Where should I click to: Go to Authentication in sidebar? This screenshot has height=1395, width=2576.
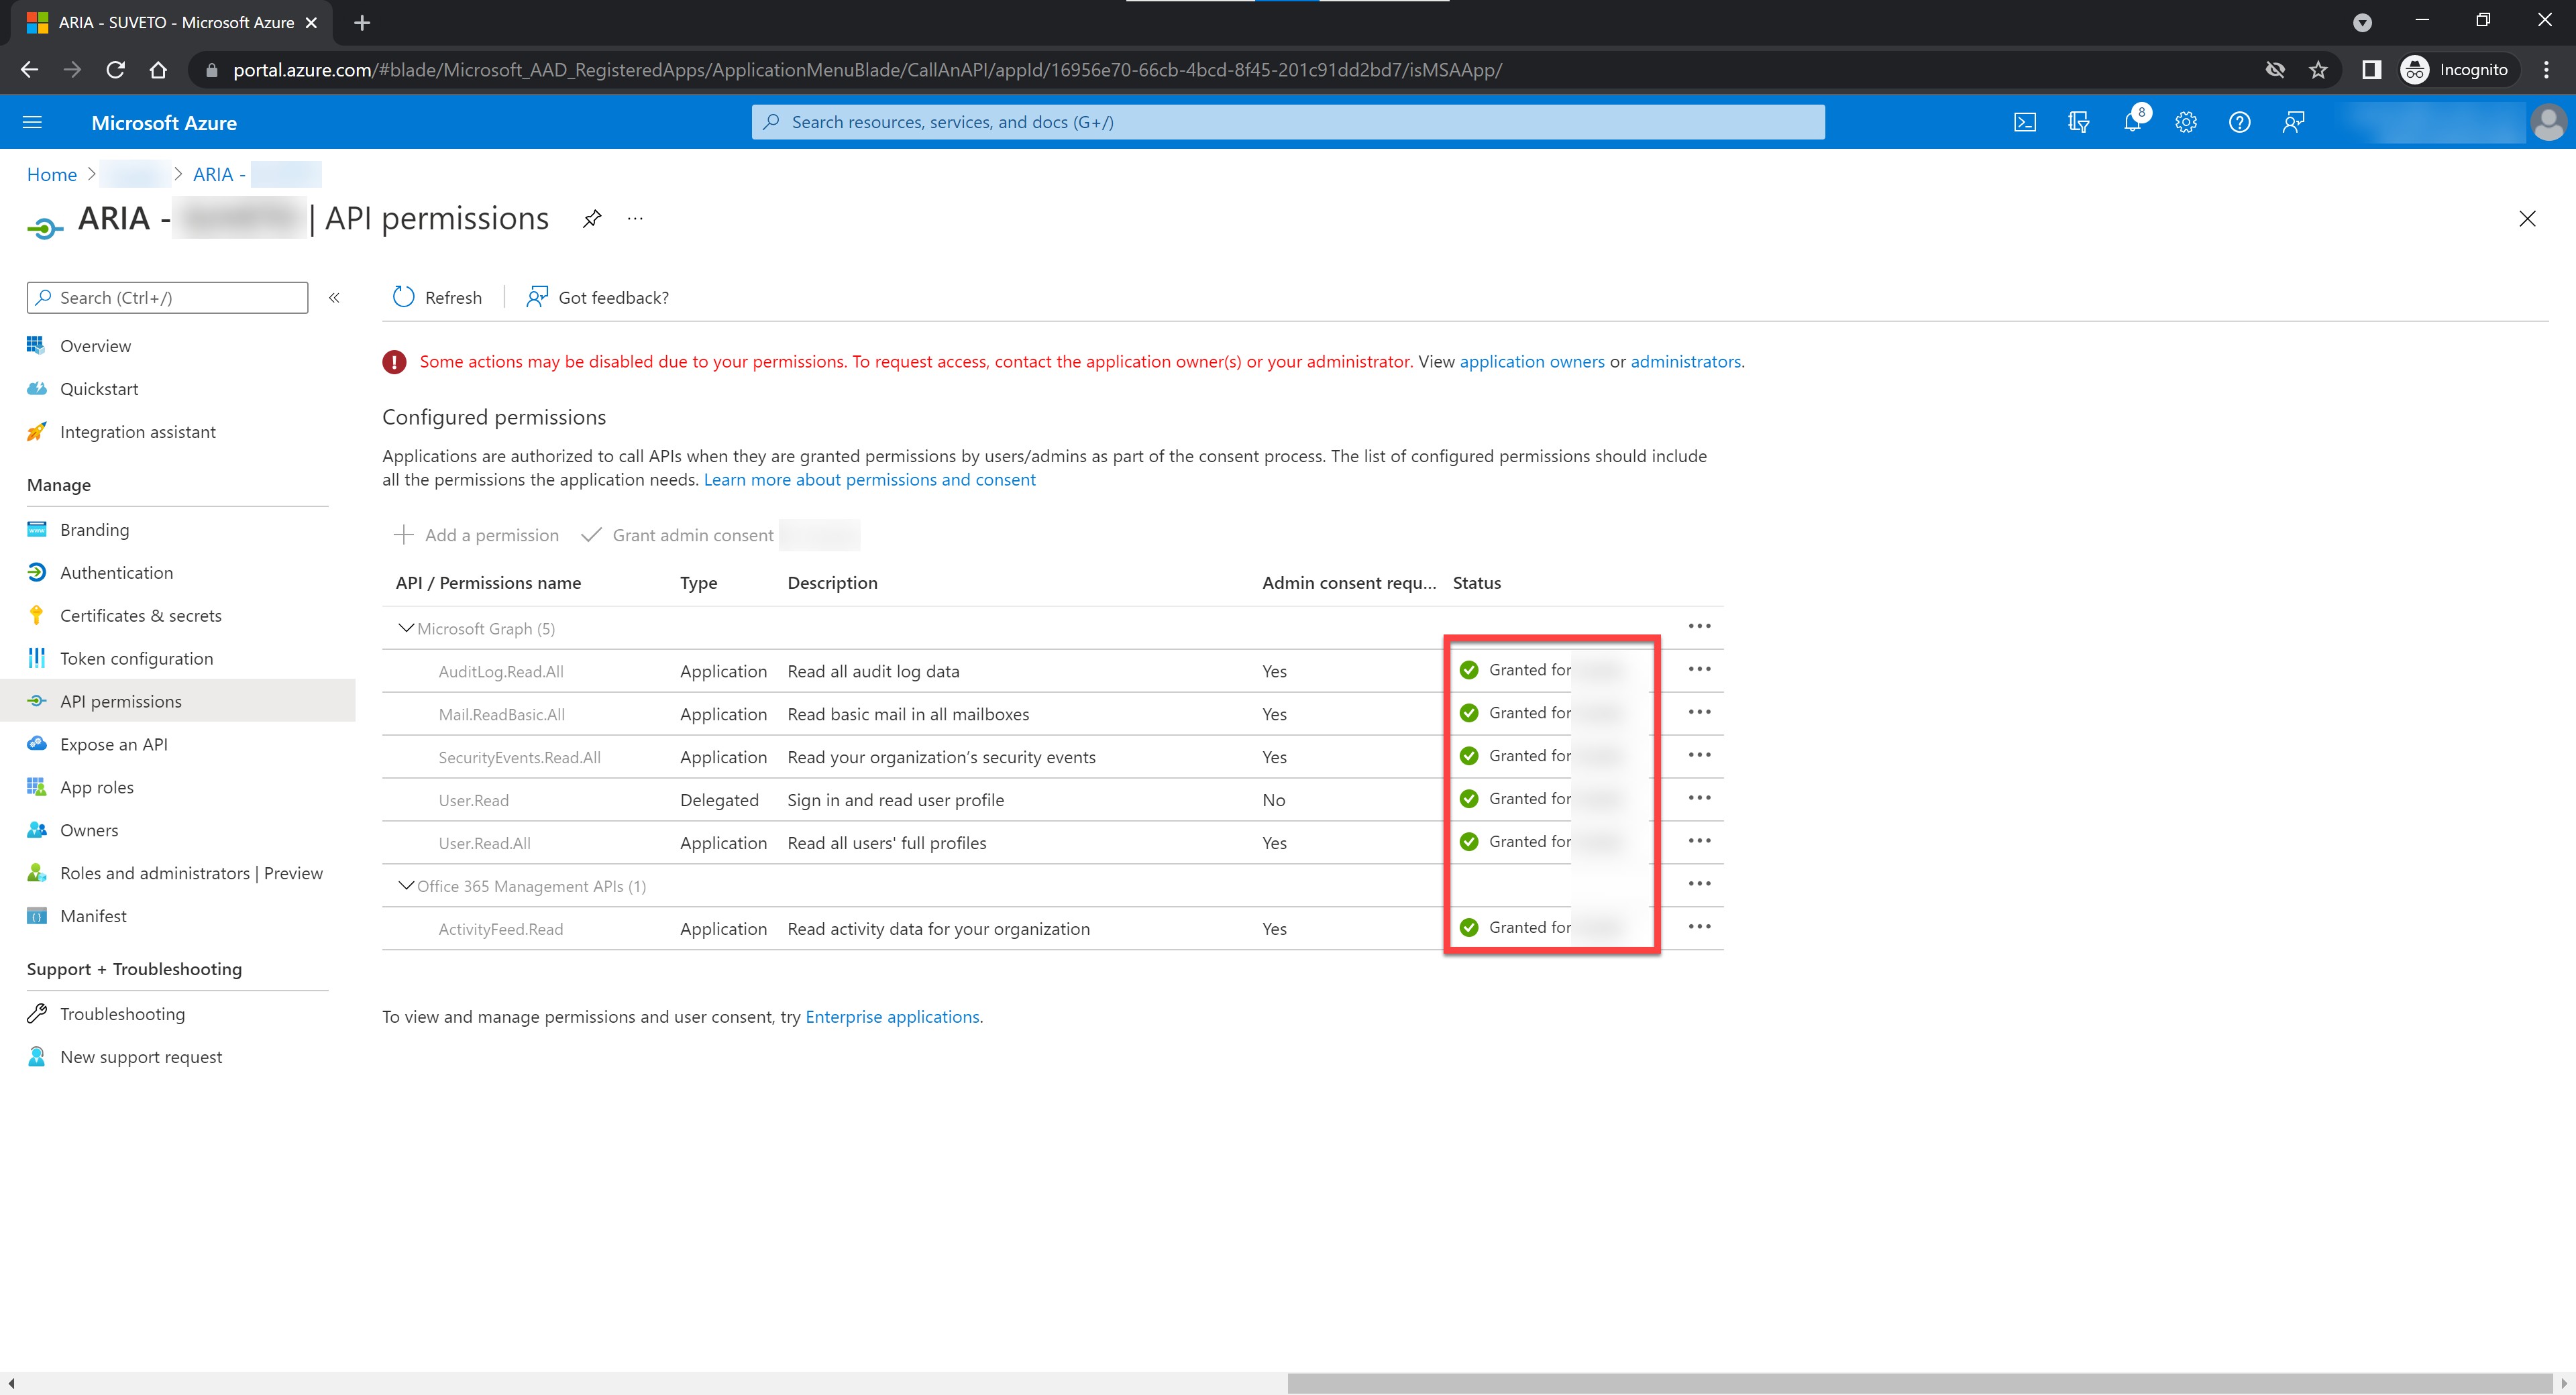[116, 572]
